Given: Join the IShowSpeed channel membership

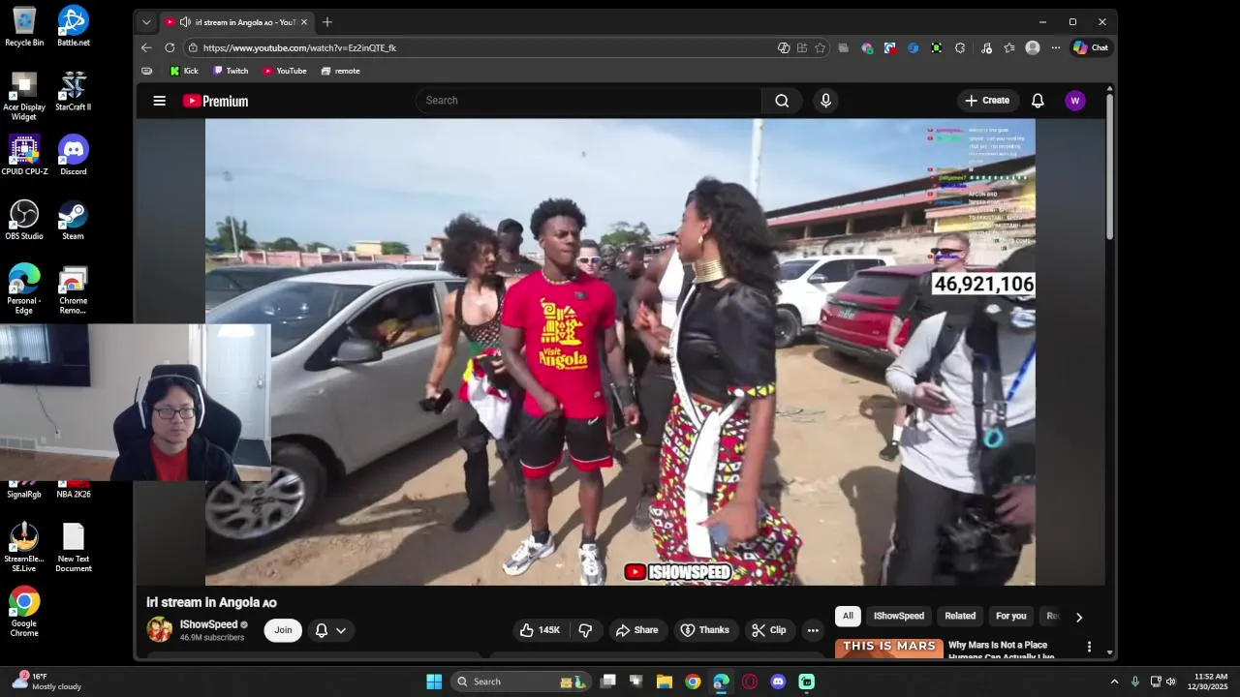Looking at the screenshot, I should coord(283,630).
